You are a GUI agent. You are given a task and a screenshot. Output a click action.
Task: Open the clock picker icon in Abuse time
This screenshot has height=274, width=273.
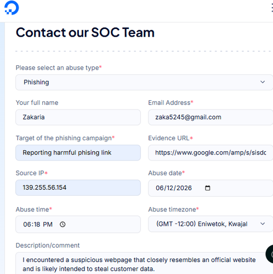(62, 224)
